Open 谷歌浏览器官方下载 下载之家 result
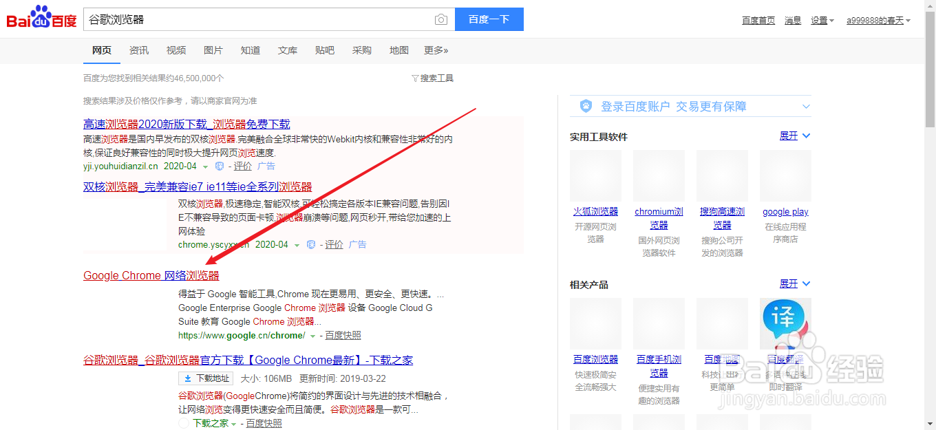 [x=248, y=361]
